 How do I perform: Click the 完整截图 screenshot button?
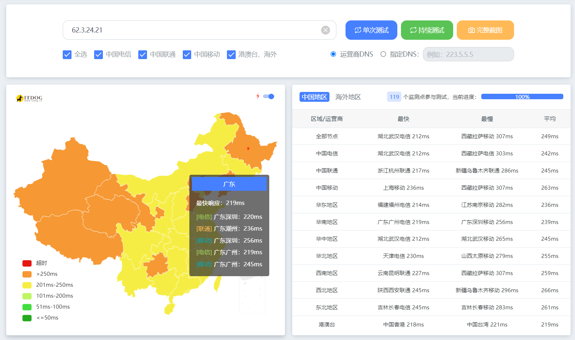pyautogui.click(x=485, y=30)
